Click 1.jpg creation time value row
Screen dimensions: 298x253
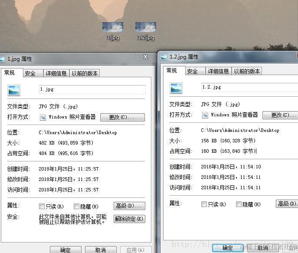(69, 169)
